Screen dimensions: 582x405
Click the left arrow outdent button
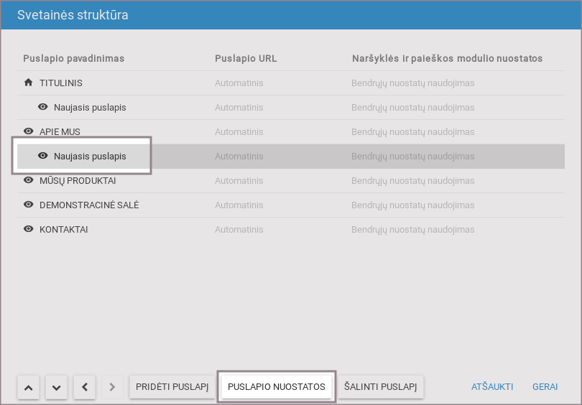(84, 387)
